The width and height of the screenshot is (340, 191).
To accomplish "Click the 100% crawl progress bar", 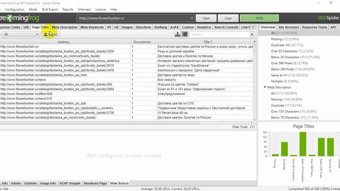I will (x=259, y=18).
